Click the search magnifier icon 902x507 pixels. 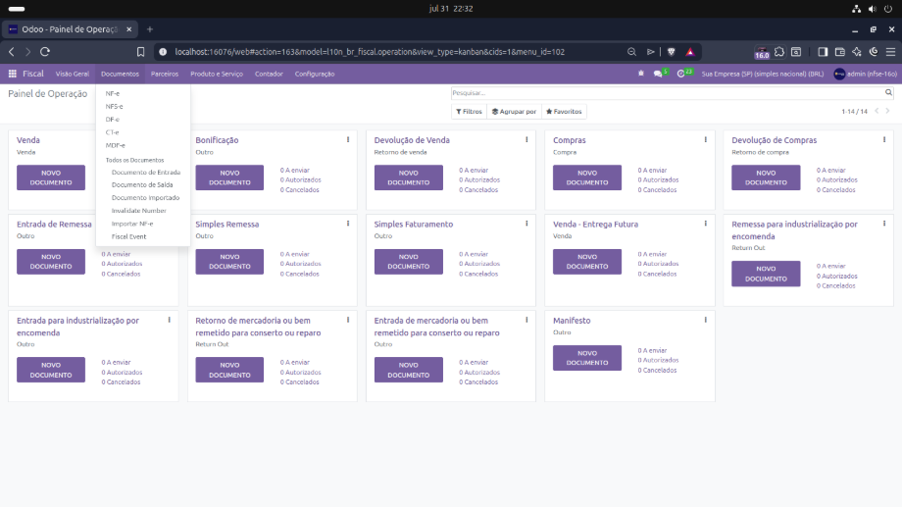point(888,92)
